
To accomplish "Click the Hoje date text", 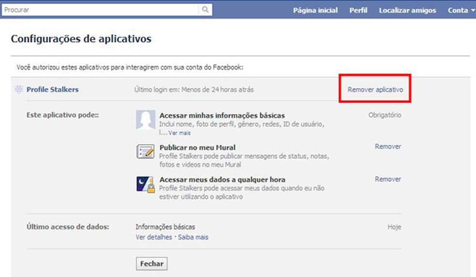I will [x=394, y=227].
